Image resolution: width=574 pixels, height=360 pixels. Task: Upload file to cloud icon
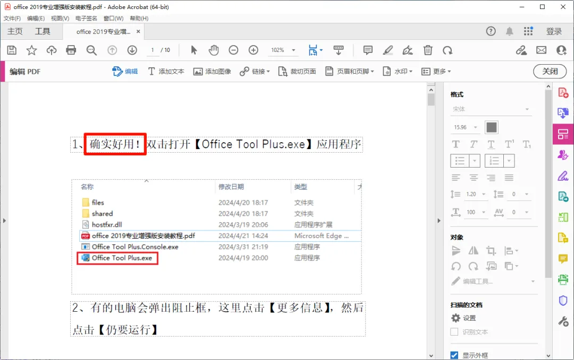coord(51,50)
